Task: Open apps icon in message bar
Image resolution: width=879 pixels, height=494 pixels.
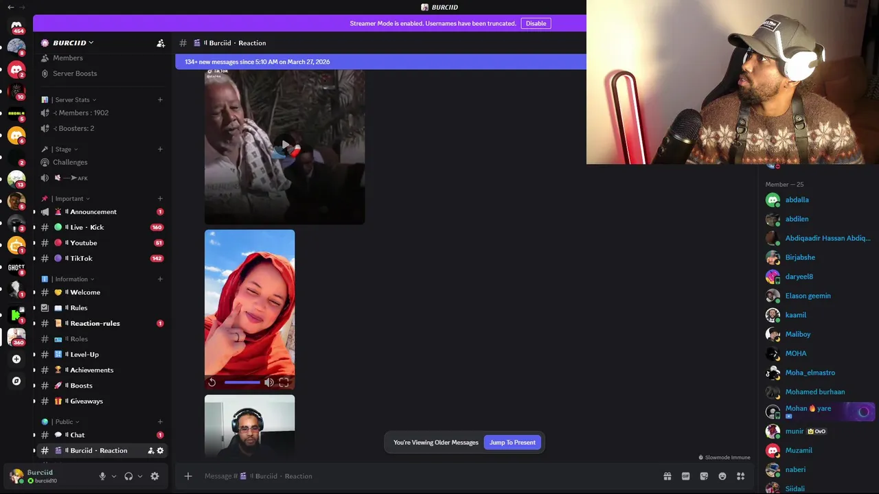Action: coord(741,476)
